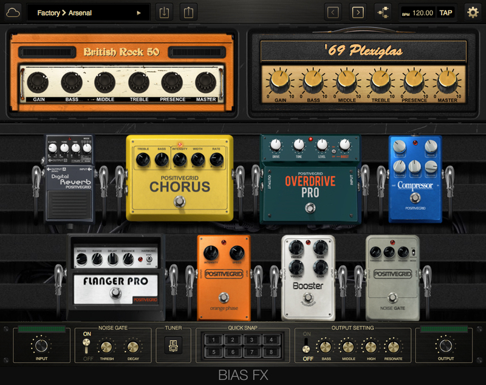The height and width of the screenshot is (385, 486).
Task: Click '69 Plexiglas GAIN knob
Action: [x=279, y=81]
